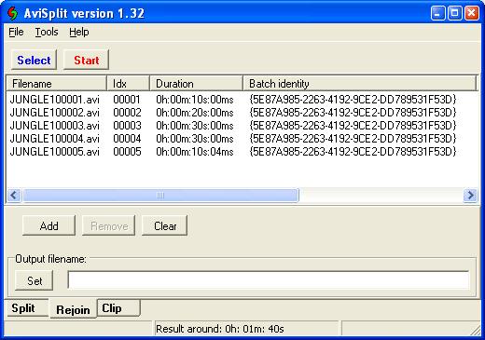This screenshot has height=340, width=485.
Task: Select the JUNGLE100004.avi row
Action: pyautogui.click(x=233, y=139)
